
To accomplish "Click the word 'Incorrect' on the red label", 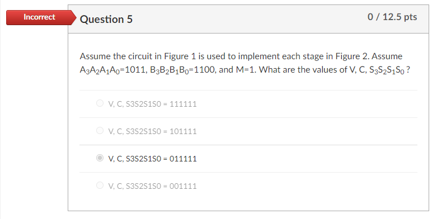I will [x=39, y=17].
